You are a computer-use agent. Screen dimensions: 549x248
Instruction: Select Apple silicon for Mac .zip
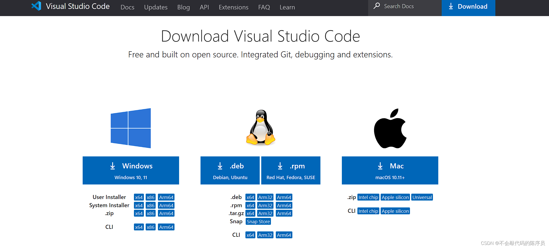(x=395, y=197)
